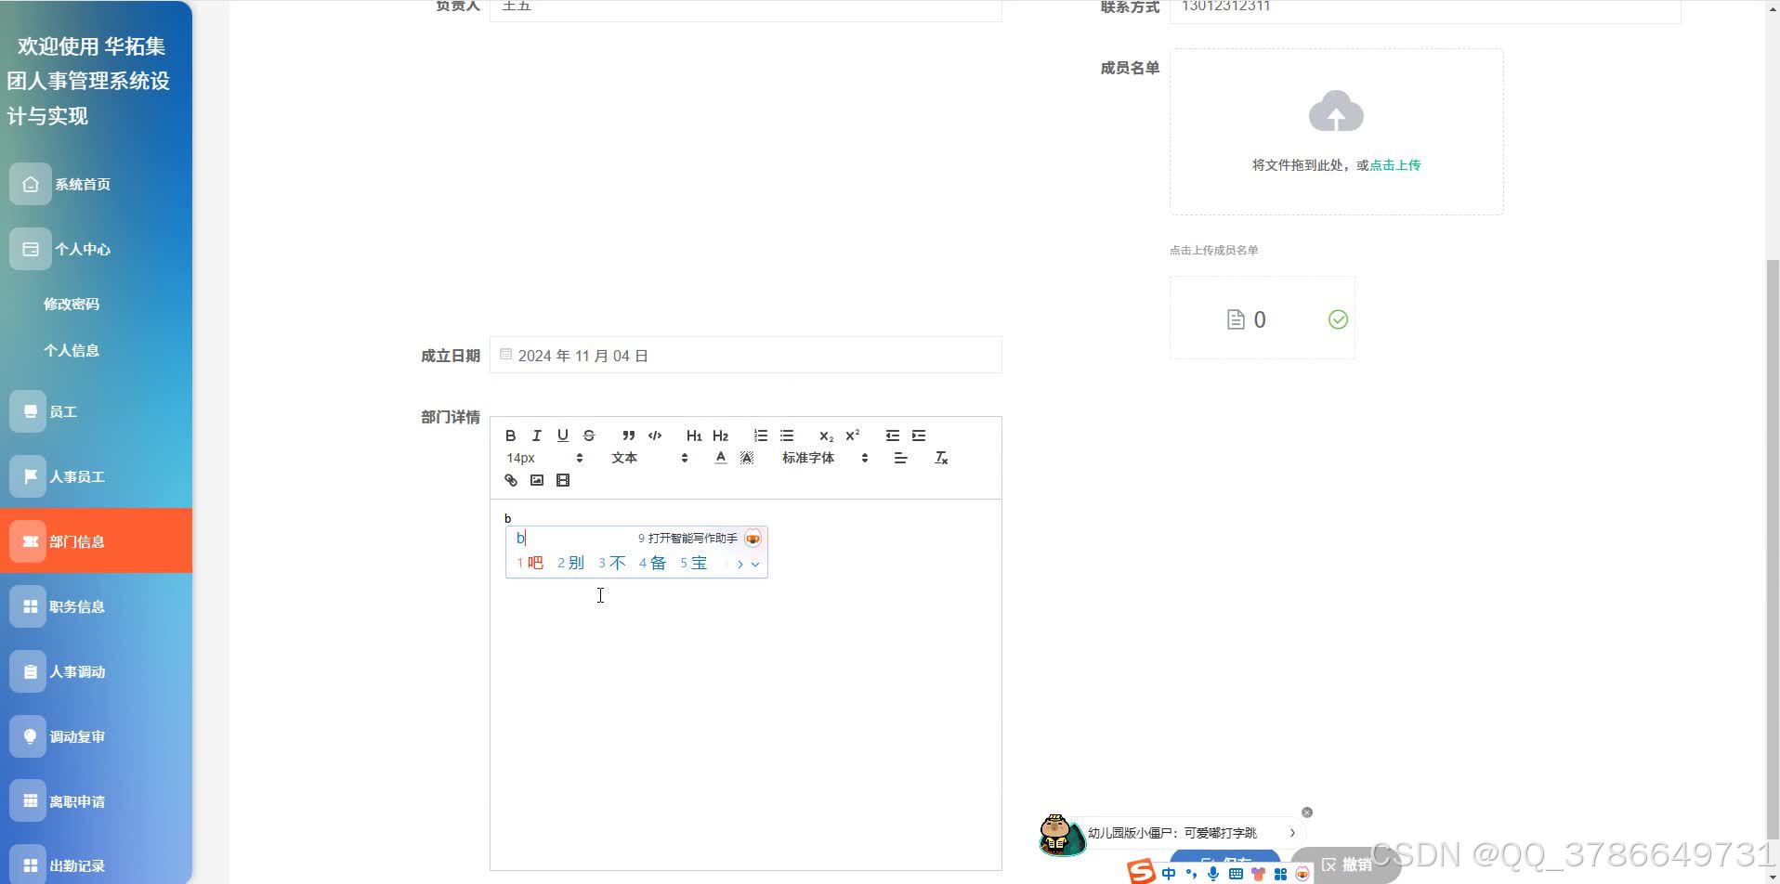Toggle underline formatting
This screenshot has width=1780, height=884.
click(x=563, y=435)
